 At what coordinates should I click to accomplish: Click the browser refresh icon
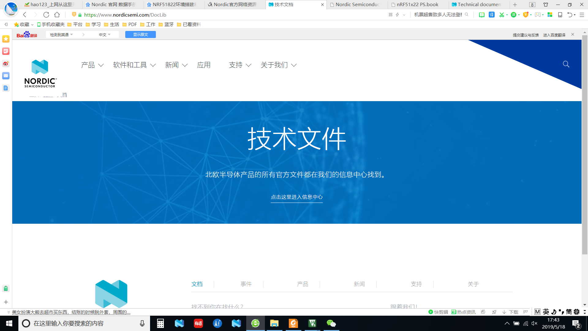pyautogui.click(x=46, y=15)
